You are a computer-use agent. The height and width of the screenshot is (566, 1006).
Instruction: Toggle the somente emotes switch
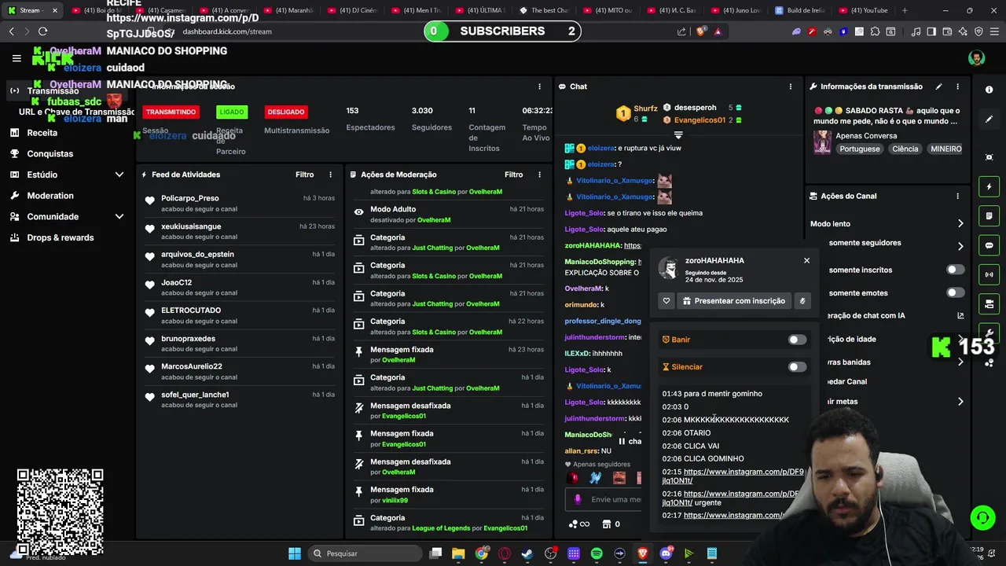(955, 292)
